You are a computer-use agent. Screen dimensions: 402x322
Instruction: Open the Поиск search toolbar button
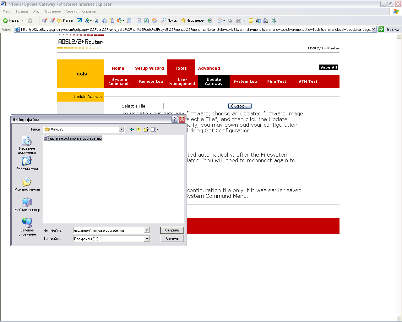[169, 20]
